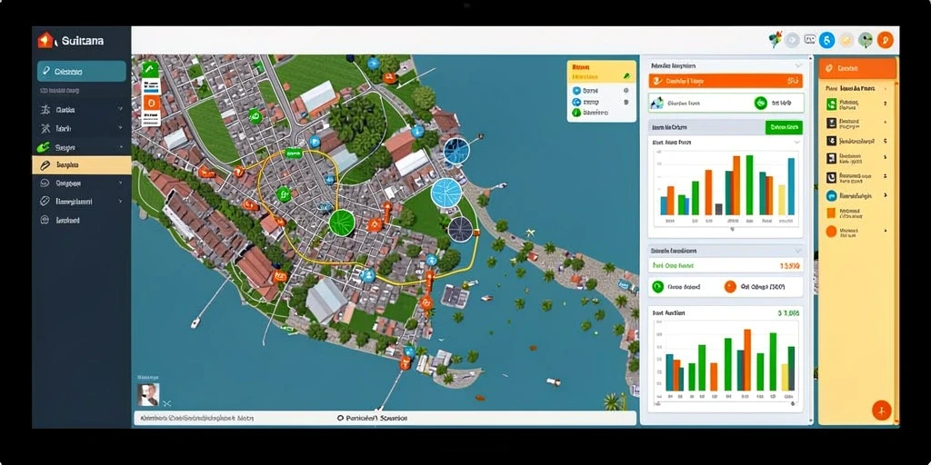
Task: Toggle the grey eye icon in top toolbar
Action: pyautogui.click(x=792, y=40)
